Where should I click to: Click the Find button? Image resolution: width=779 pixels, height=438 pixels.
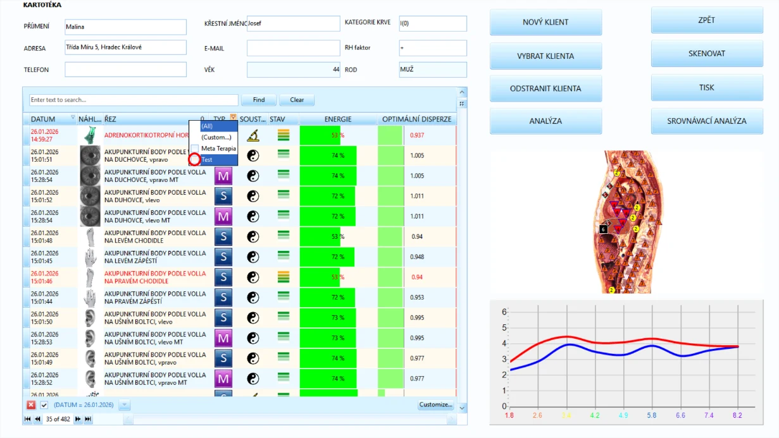pyautogui.click(x=259, y=100)
